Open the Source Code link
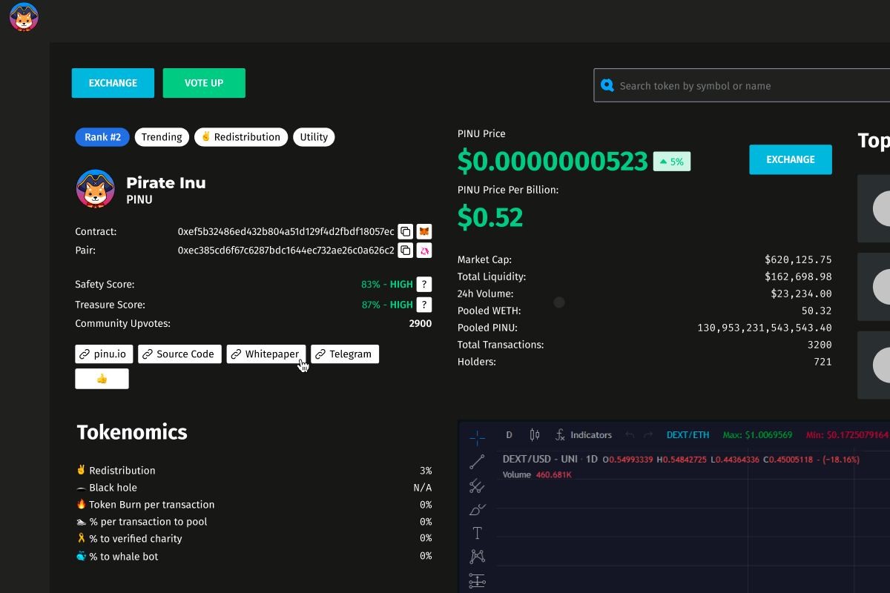This screenshot has width=890, height=593. [x=179, y=354]
